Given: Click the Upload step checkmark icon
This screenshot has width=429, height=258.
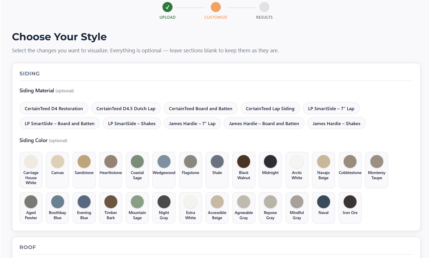Looking at the screenshot, I should pyautogui.click(x=167, y=7).
